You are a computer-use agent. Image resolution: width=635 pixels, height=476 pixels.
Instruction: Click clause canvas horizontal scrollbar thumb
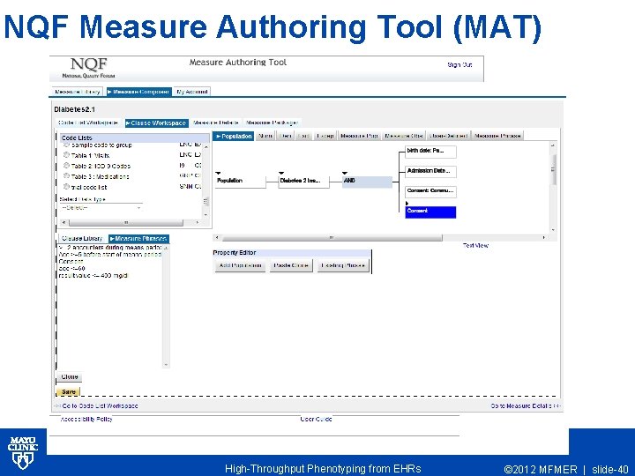coord(332,238)
